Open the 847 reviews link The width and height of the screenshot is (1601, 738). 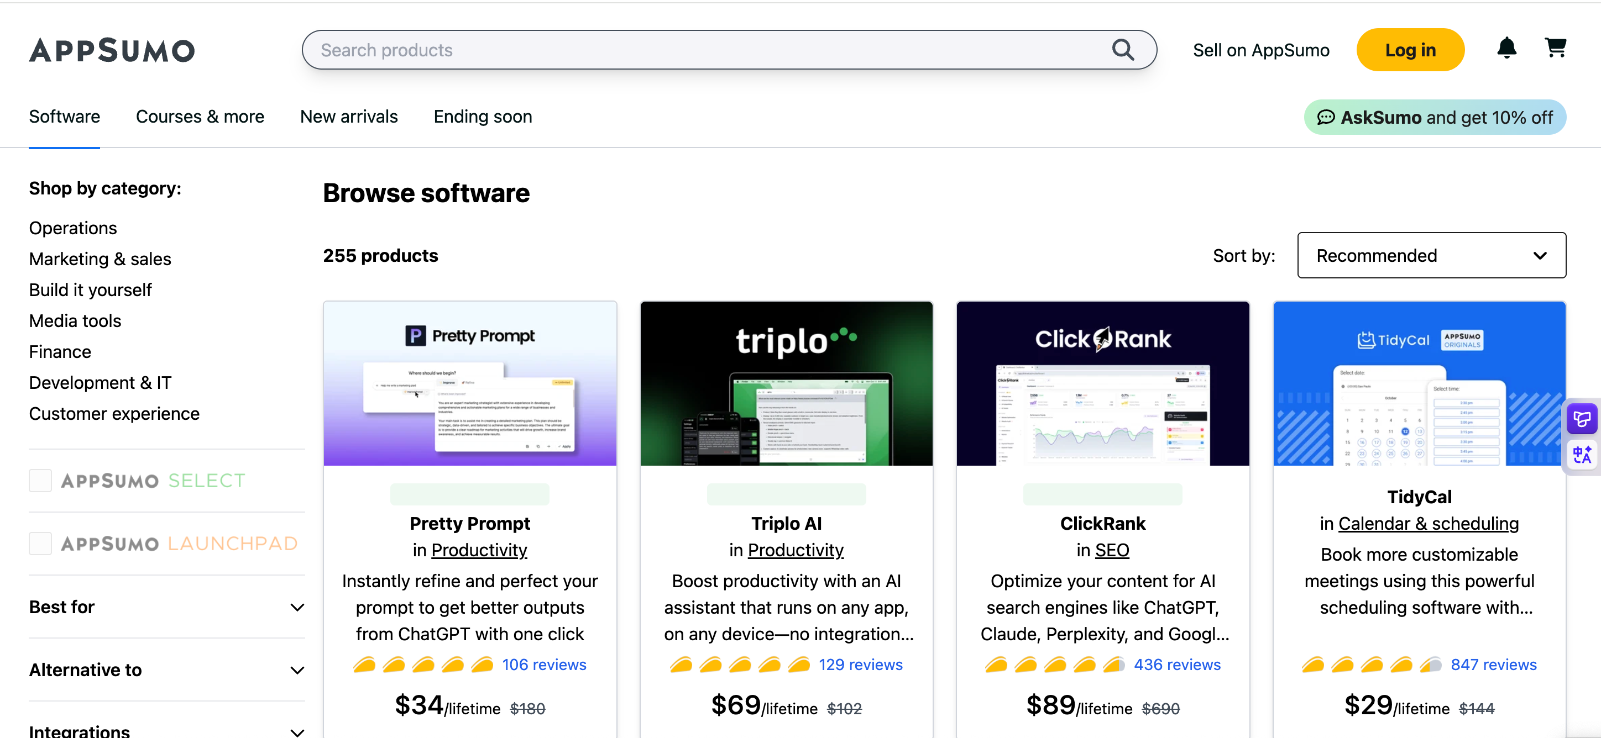pos(1494,665)
